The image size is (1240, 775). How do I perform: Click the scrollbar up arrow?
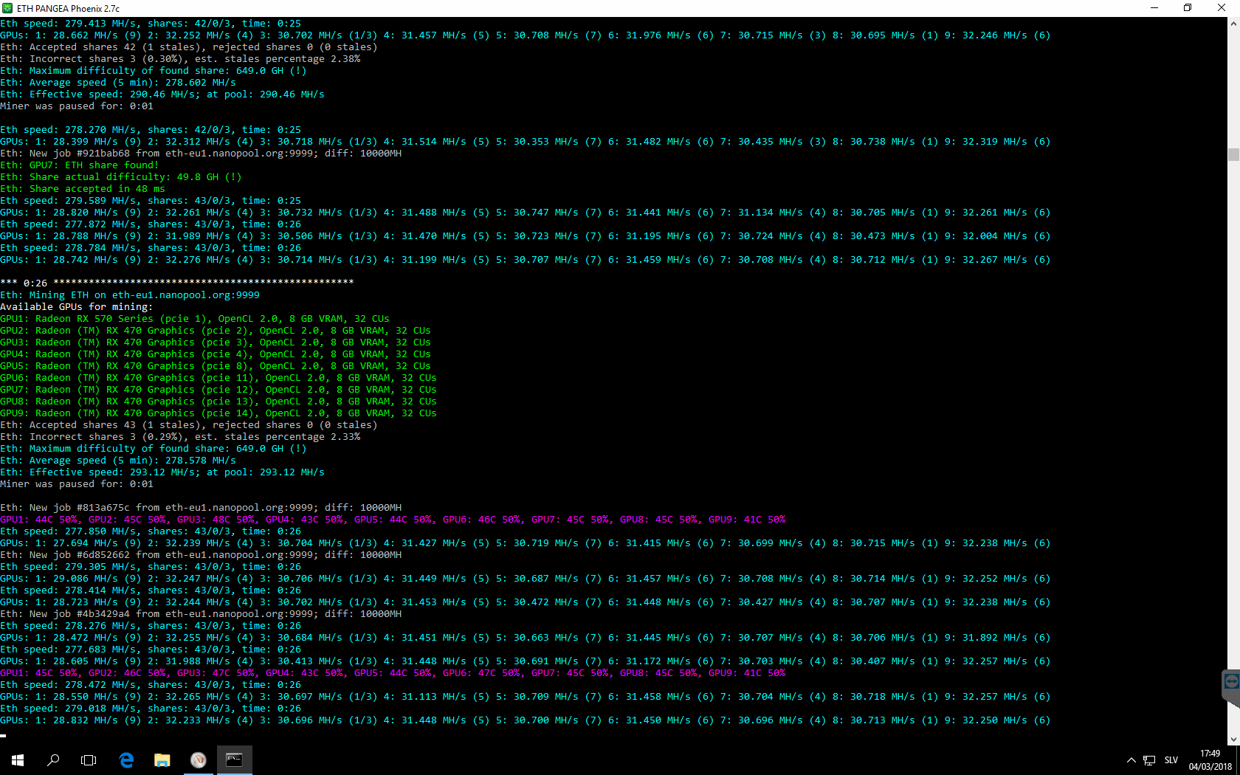[x=1233, y=24]
